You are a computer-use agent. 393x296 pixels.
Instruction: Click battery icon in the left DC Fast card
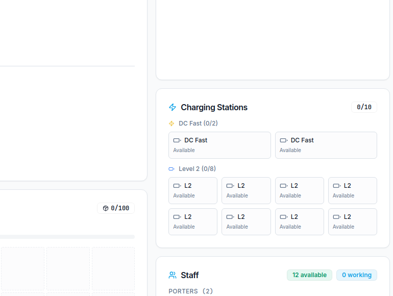point(177,140)
